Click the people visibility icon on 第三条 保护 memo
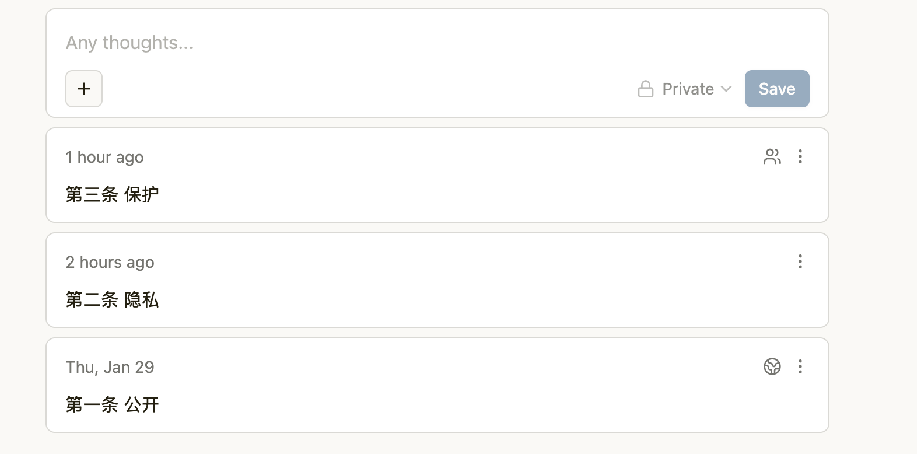This screenshot has width=917, height=454. (x=772, y=156)
